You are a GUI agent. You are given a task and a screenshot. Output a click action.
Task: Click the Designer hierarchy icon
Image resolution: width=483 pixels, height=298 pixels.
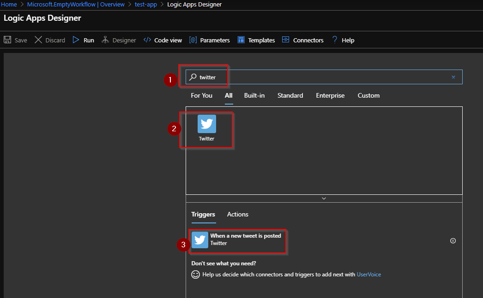click(105, 40)
